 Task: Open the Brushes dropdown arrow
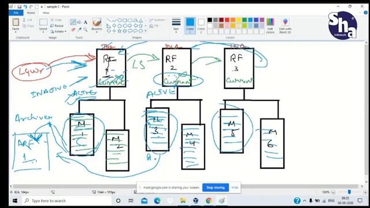pyautogui.click(x=97, y=32)
